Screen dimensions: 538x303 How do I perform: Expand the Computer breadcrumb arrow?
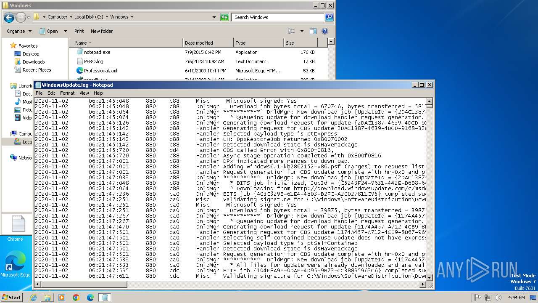(71, 17)
